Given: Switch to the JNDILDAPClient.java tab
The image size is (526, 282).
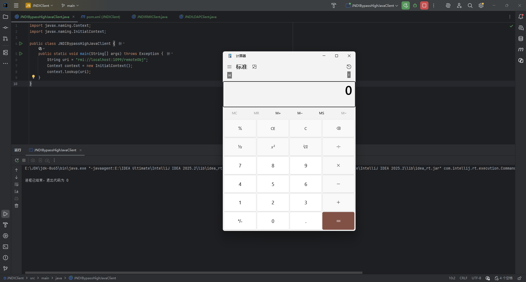Looking at the screenshot, I should pos(198,17).
